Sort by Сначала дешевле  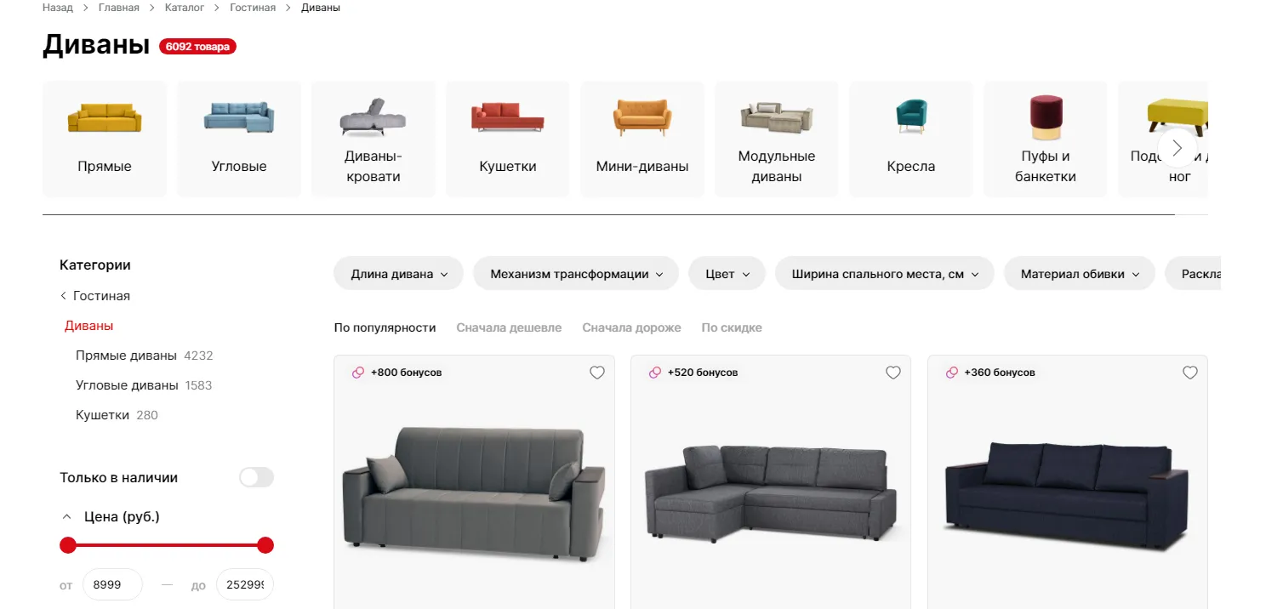509,327
